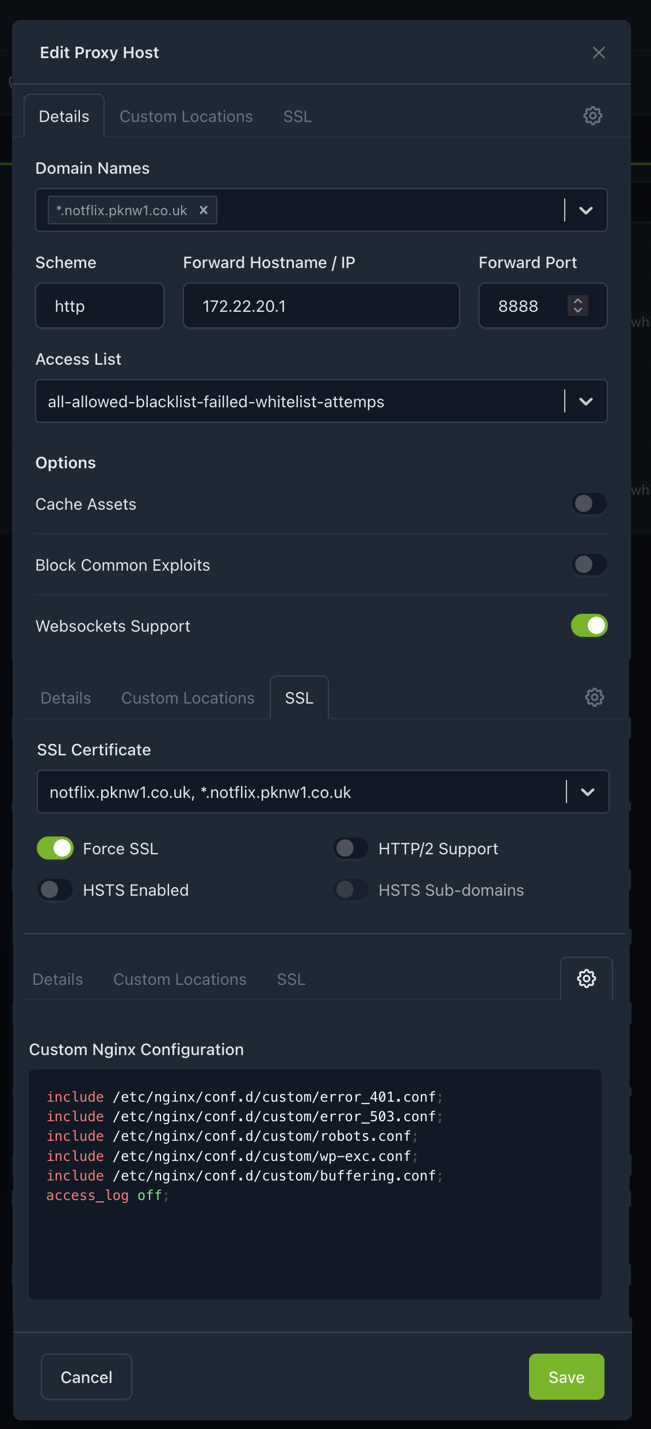Adjust the Forward Port stepper arrows

[577, 305]
